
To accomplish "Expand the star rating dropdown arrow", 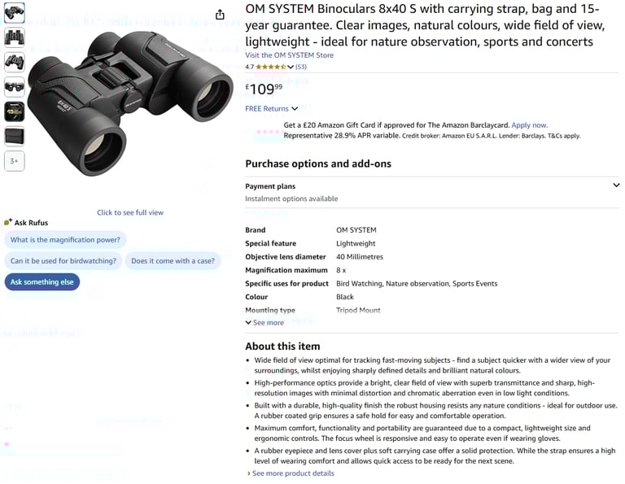I will (x=291, y=67).
